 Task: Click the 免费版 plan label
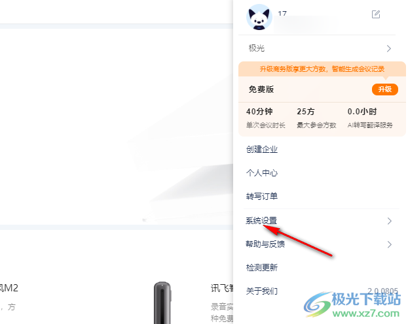tap(261, 89)
